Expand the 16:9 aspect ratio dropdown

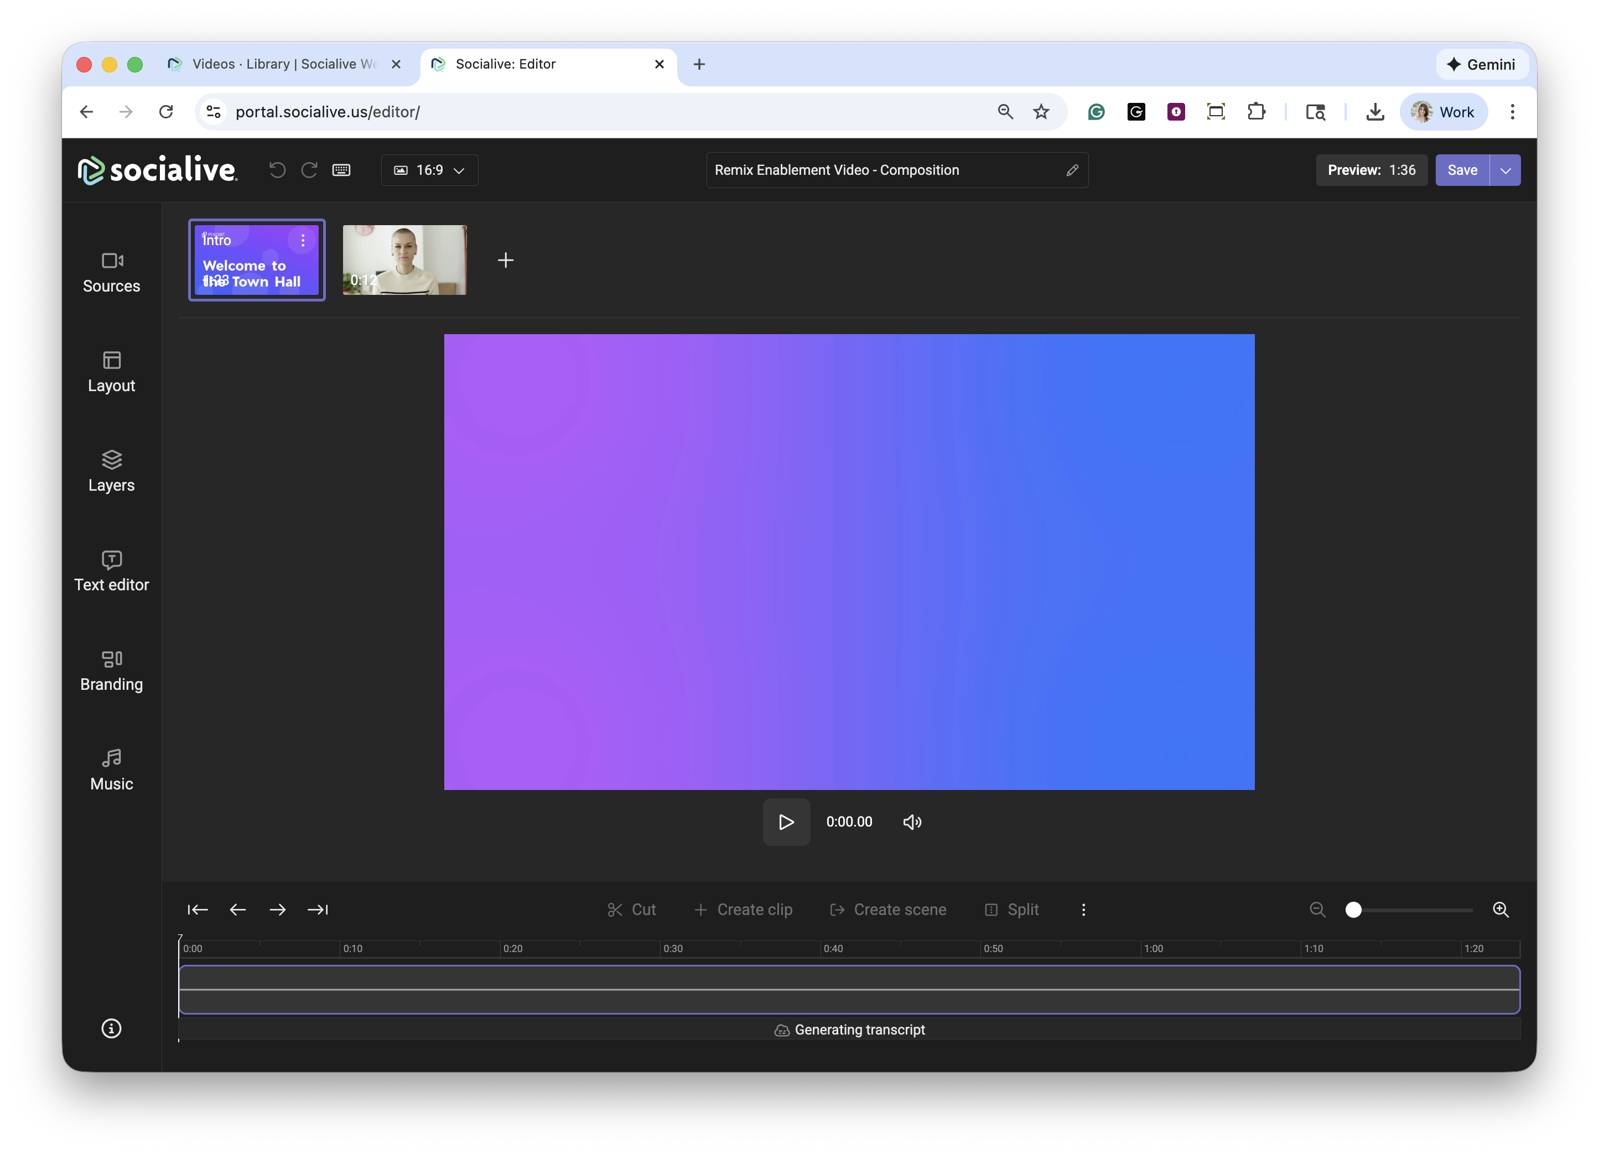pos(429,170)
